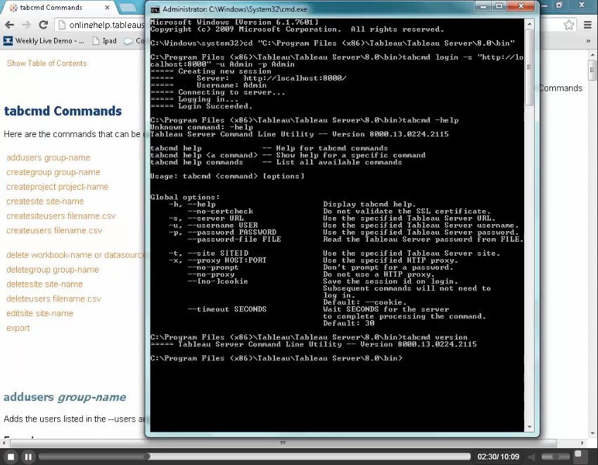
Task: Stop the video with the square button
Action: coord(11,457)
